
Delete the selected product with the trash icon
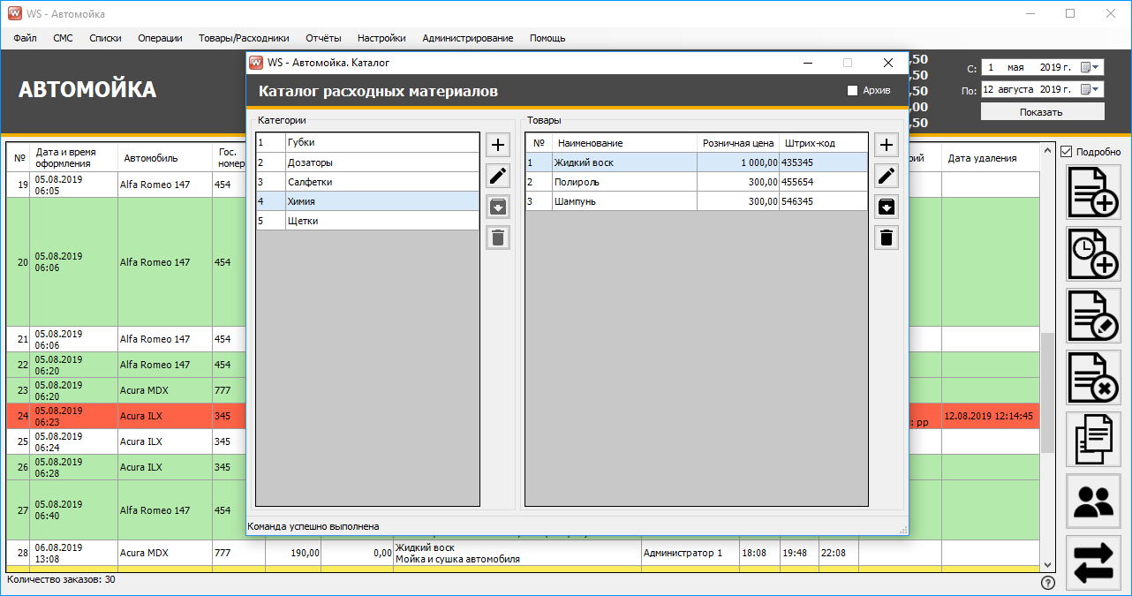887,238
